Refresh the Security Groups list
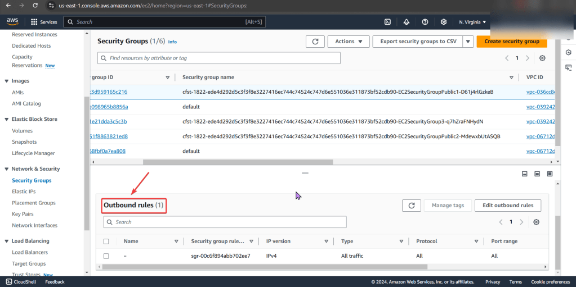This screenshot has width=576, height=287. [x=315, y=42]
